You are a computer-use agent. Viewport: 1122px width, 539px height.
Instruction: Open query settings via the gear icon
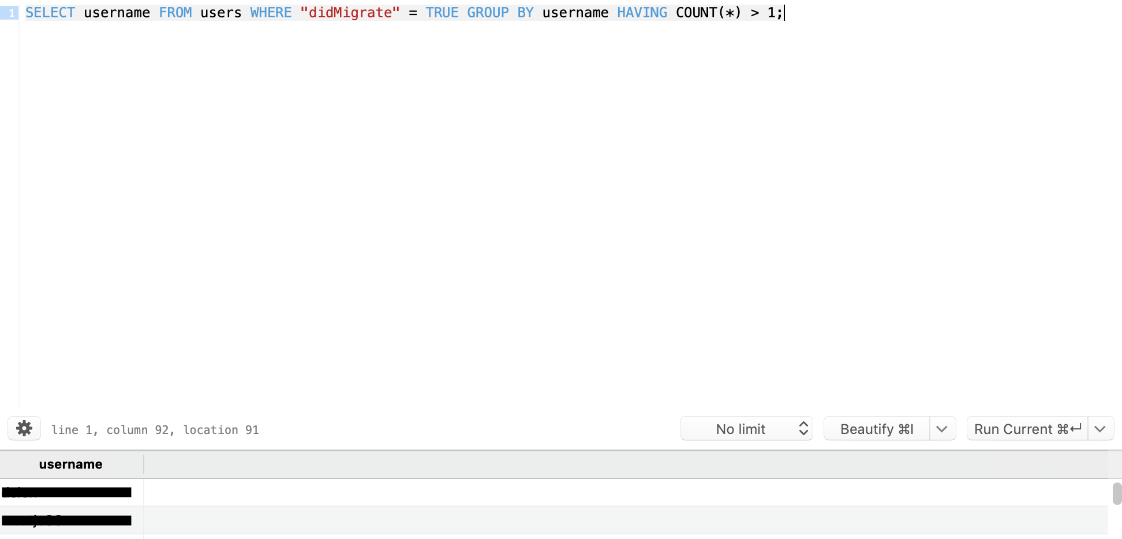click(24, 428)
